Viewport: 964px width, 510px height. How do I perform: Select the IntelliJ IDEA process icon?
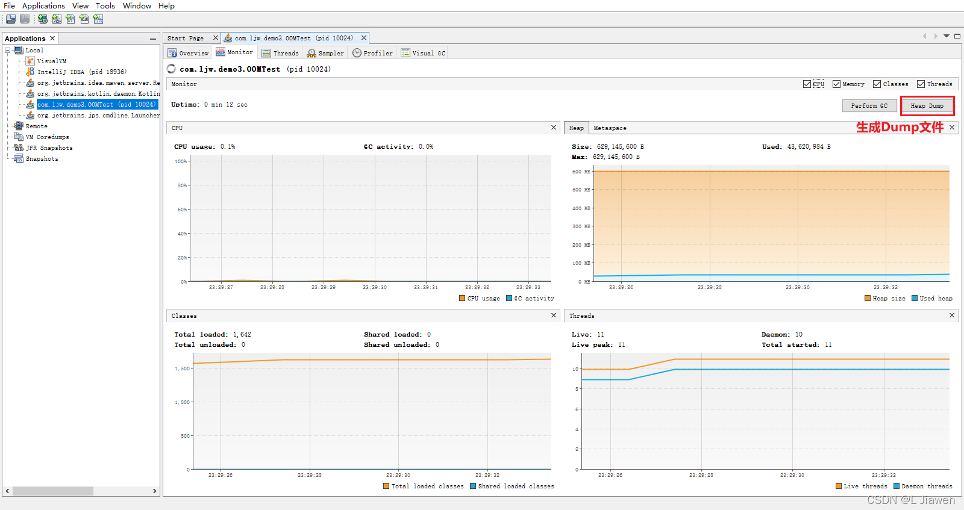click(x=30, y=72)
